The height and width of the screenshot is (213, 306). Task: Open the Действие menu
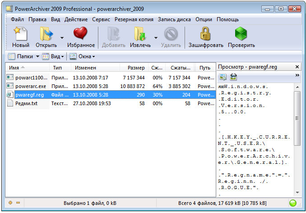pos(76,19)
